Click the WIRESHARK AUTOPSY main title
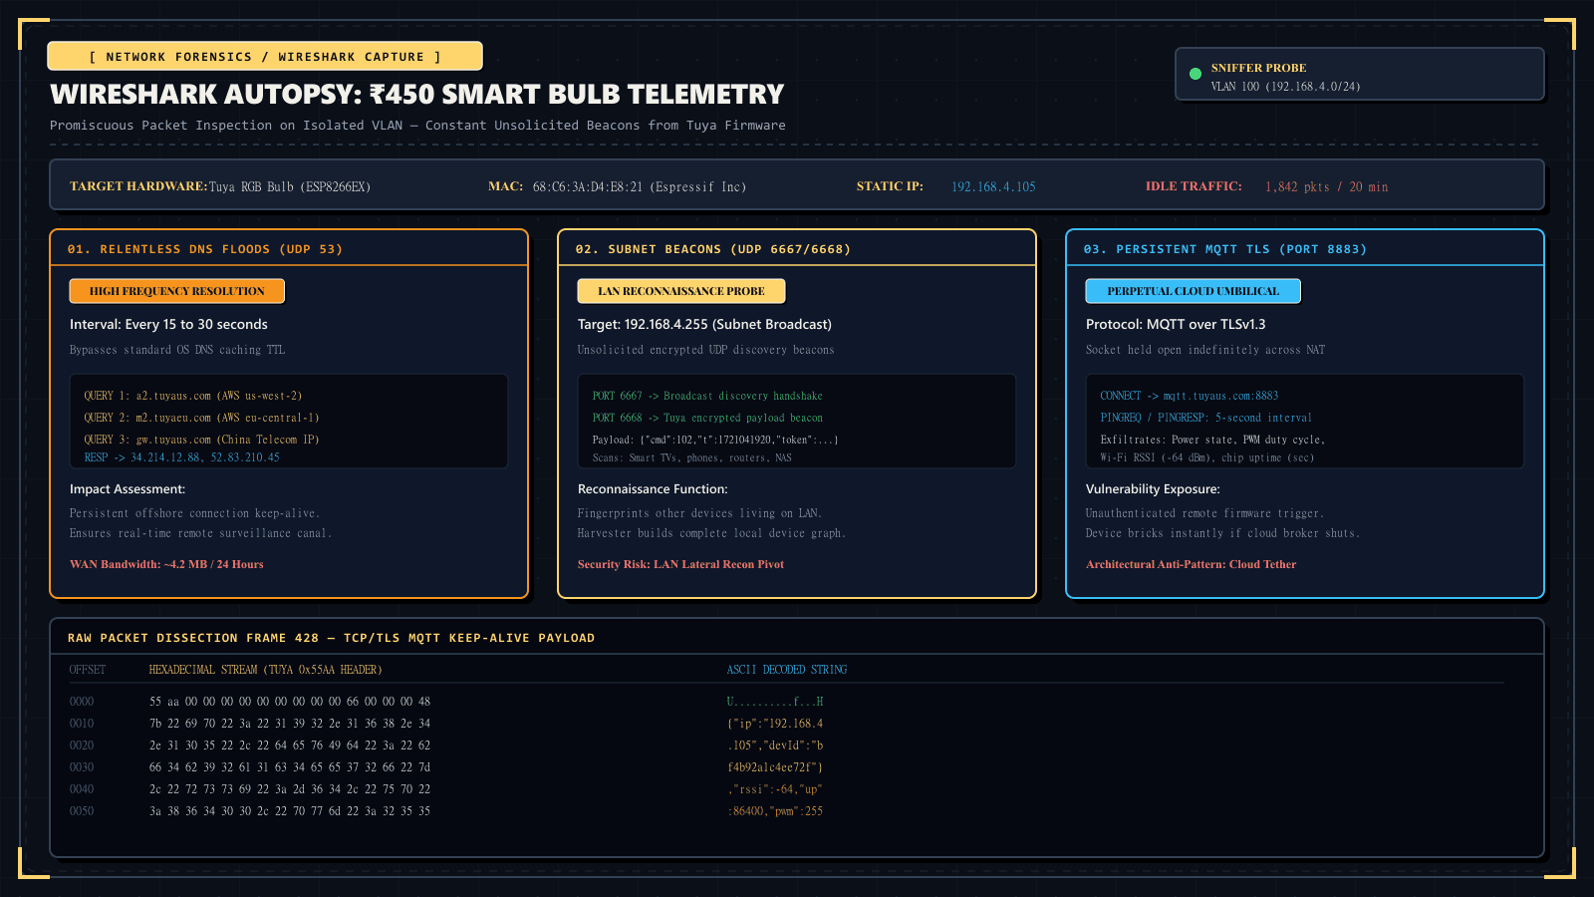Screen dimensions: 1594x897 [417, 94]
